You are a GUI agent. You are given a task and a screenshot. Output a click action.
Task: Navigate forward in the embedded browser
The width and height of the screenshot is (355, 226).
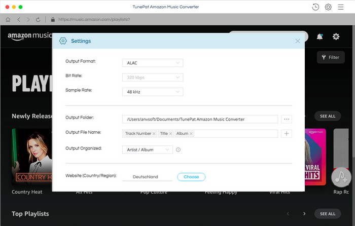tap(28, 20)
